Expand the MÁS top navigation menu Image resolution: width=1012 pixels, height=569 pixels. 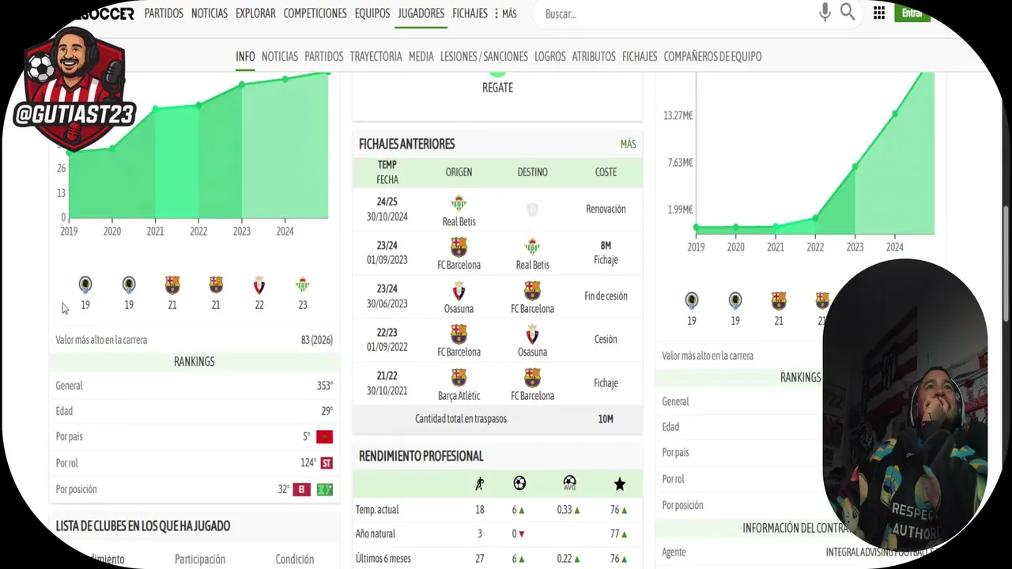point(505,13)
